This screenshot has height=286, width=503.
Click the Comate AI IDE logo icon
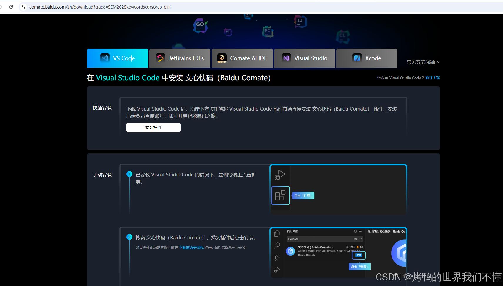pos(222,58)
